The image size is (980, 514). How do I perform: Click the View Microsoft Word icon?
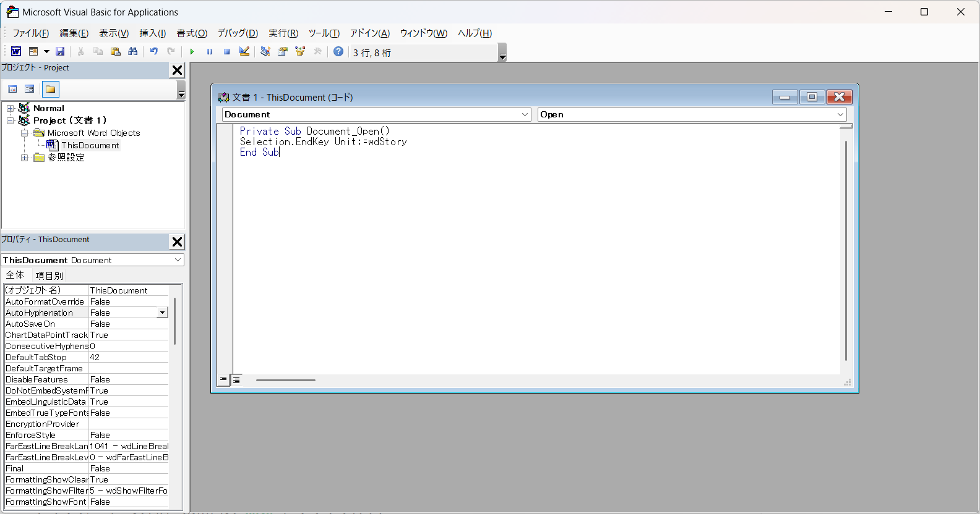16,52
